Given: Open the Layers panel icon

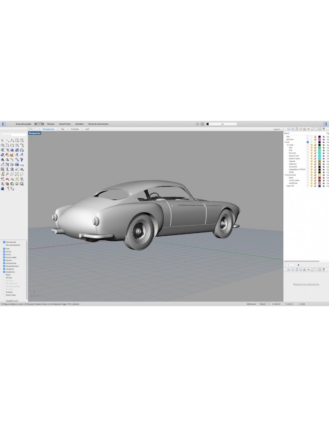Looking at the screenshot, I should click(x=289, y=129).
